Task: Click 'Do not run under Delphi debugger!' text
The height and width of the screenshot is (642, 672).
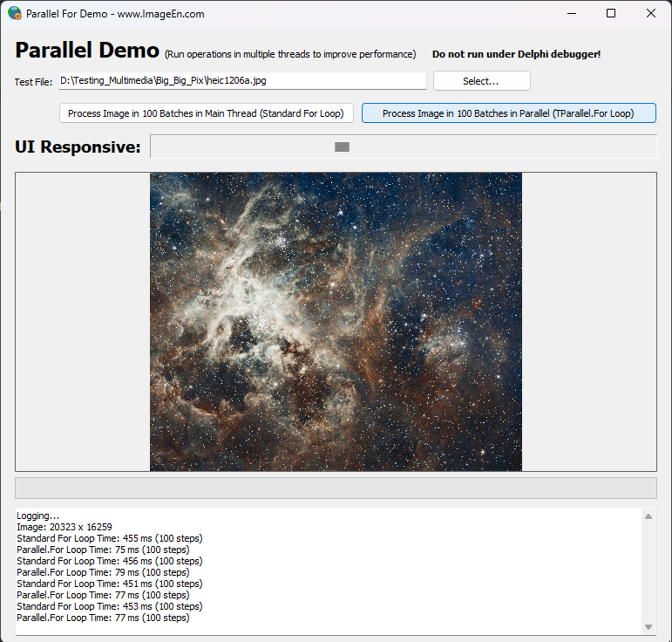Action: 517,54
